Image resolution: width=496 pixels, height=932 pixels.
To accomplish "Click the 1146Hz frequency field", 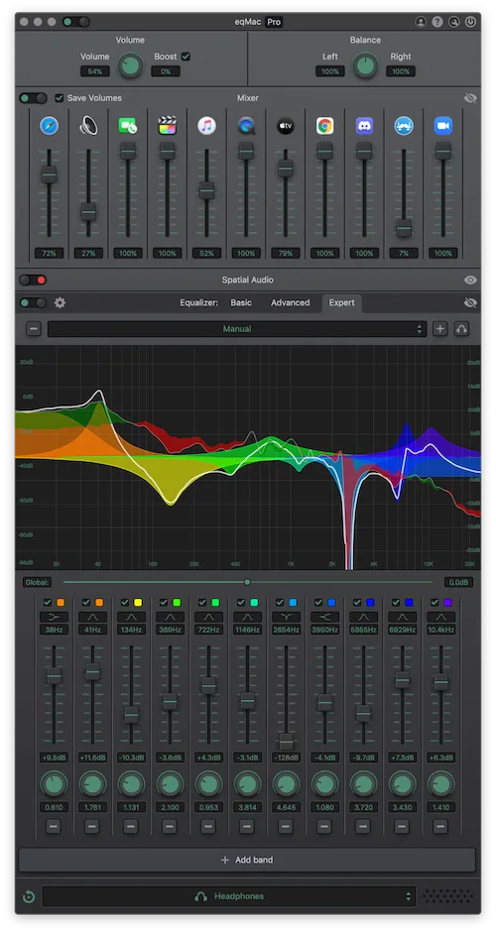I will tap(247, 629).
